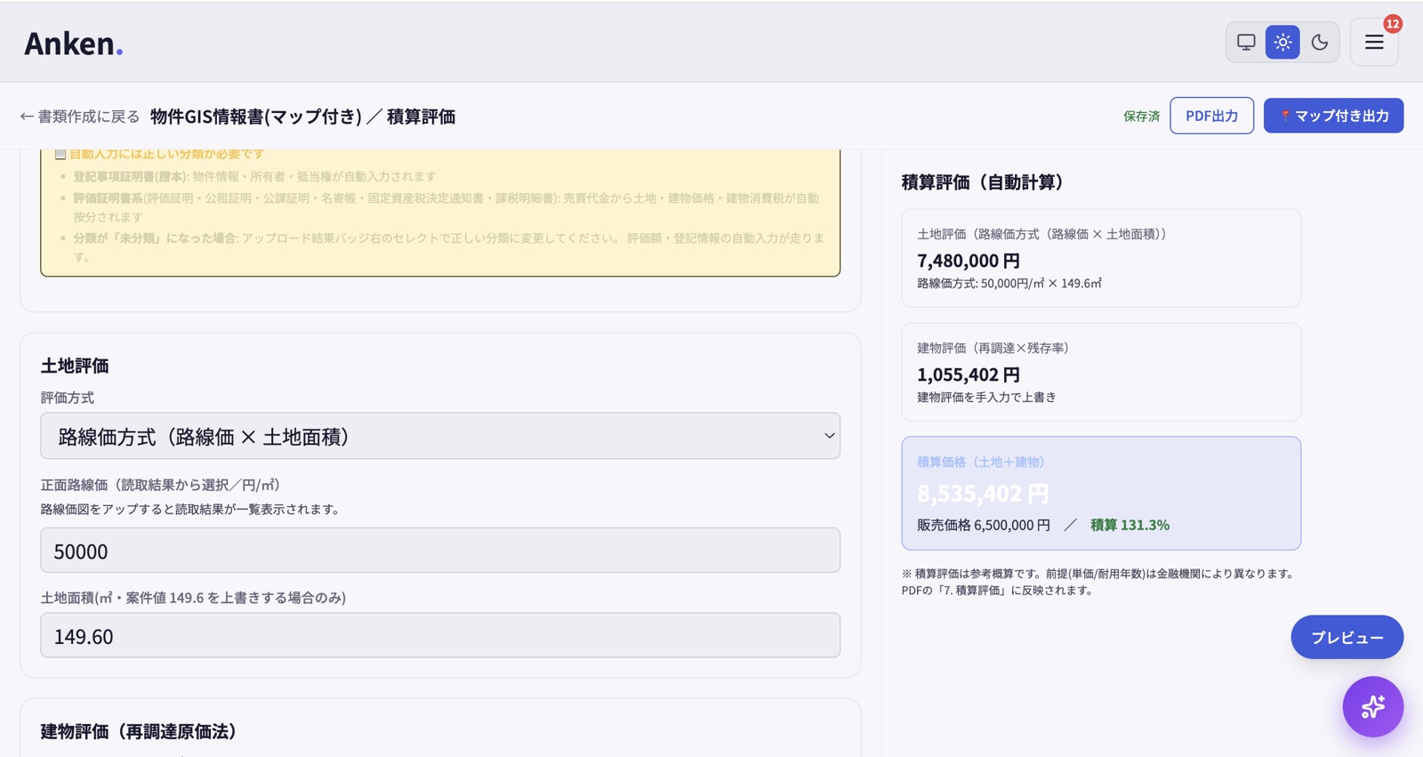Open the hamburger menu
This screenshot has height=757, width=1423.
coord(1374,42)
